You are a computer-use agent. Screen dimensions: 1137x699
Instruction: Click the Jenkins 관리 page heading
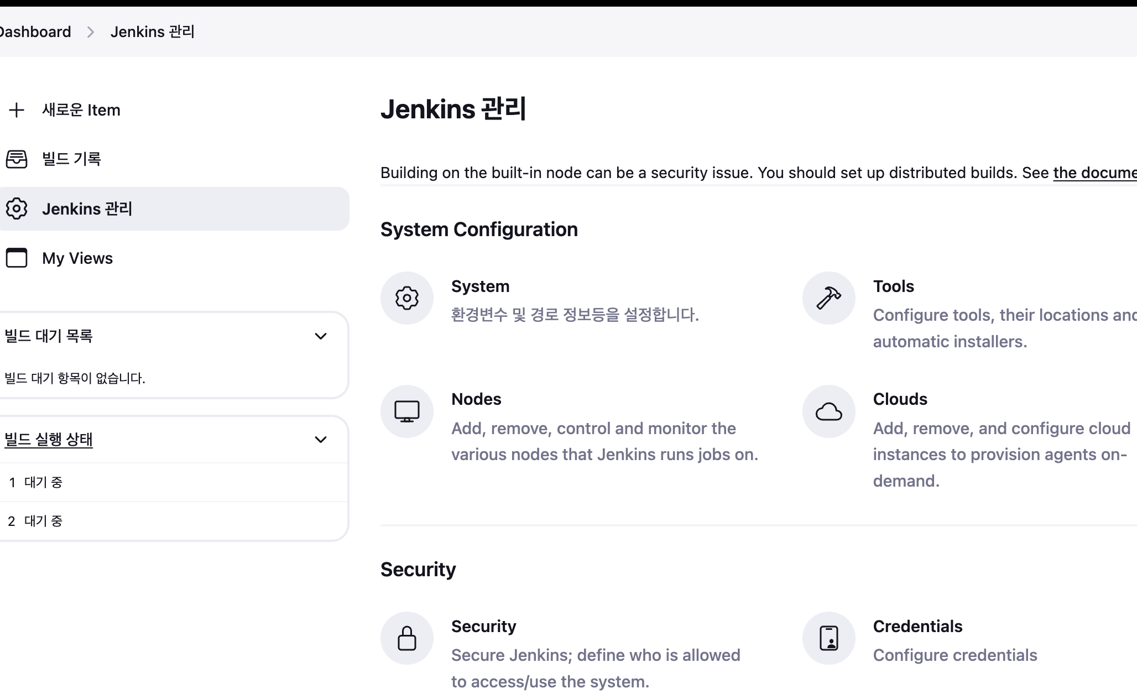pos(453,108)
